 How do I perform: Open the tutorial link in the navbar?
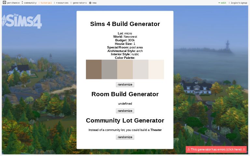point(46,3)
